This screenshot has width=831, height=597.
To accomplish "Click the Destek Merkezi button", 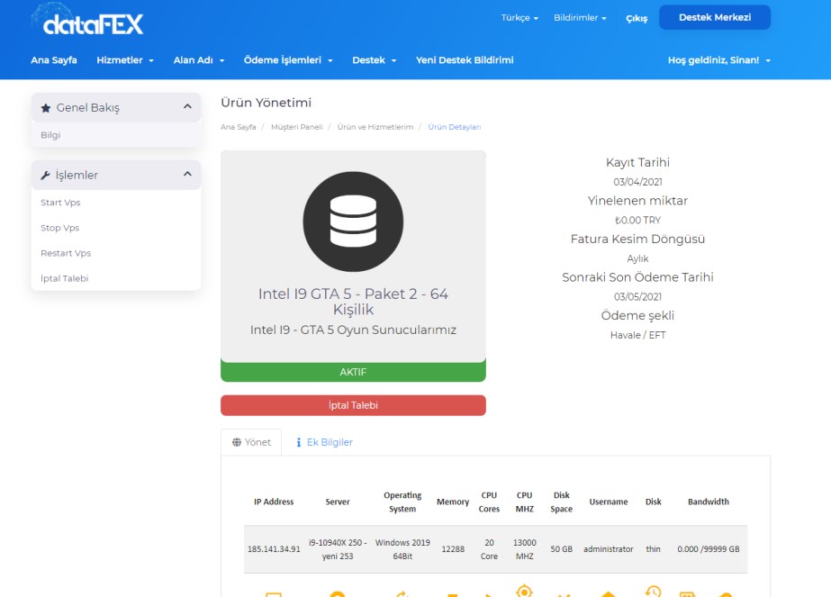I will pos(714,17).
